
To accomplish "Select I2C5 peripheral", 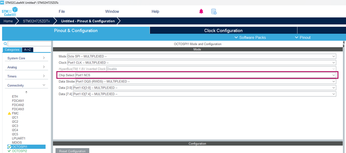I will [15, 134].
